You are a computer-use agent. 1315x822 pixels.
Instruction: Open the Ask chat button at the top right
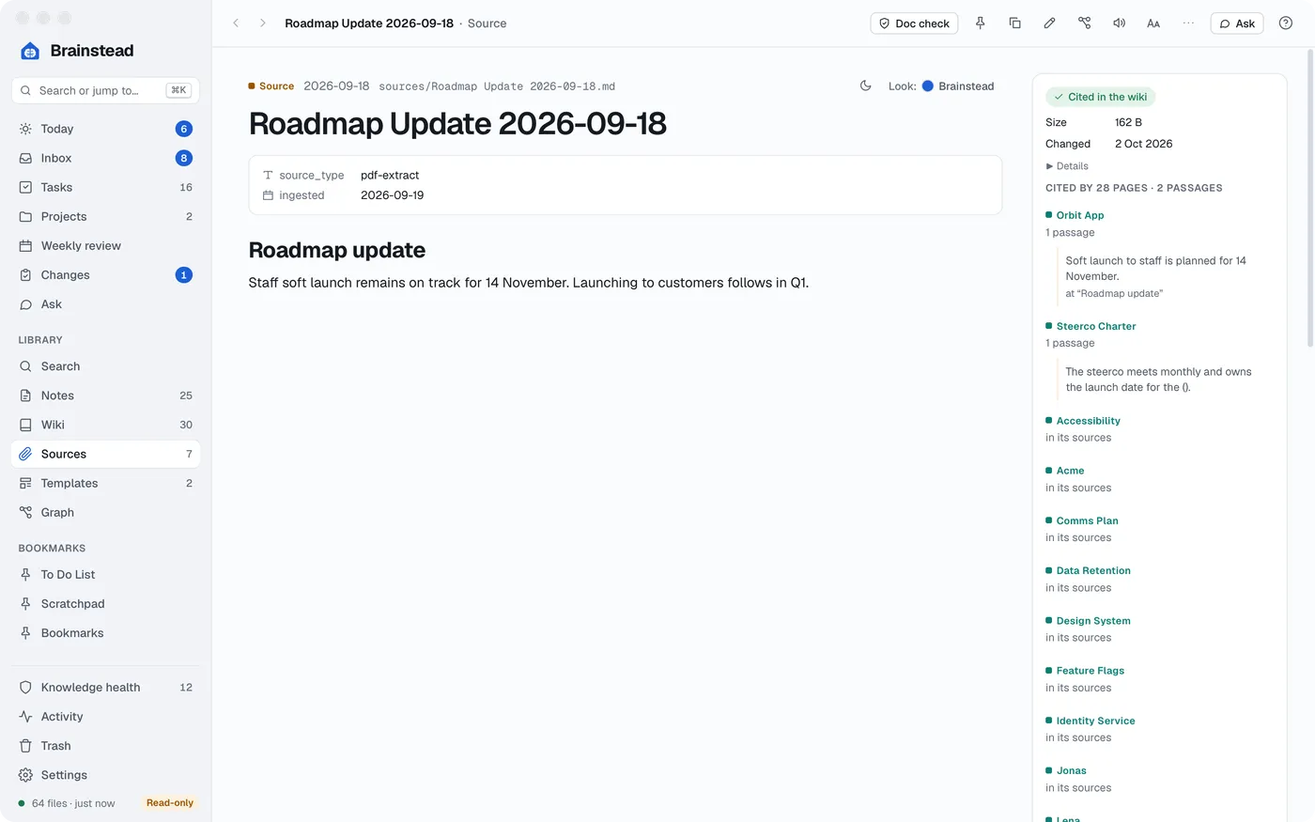[1237, 23]
